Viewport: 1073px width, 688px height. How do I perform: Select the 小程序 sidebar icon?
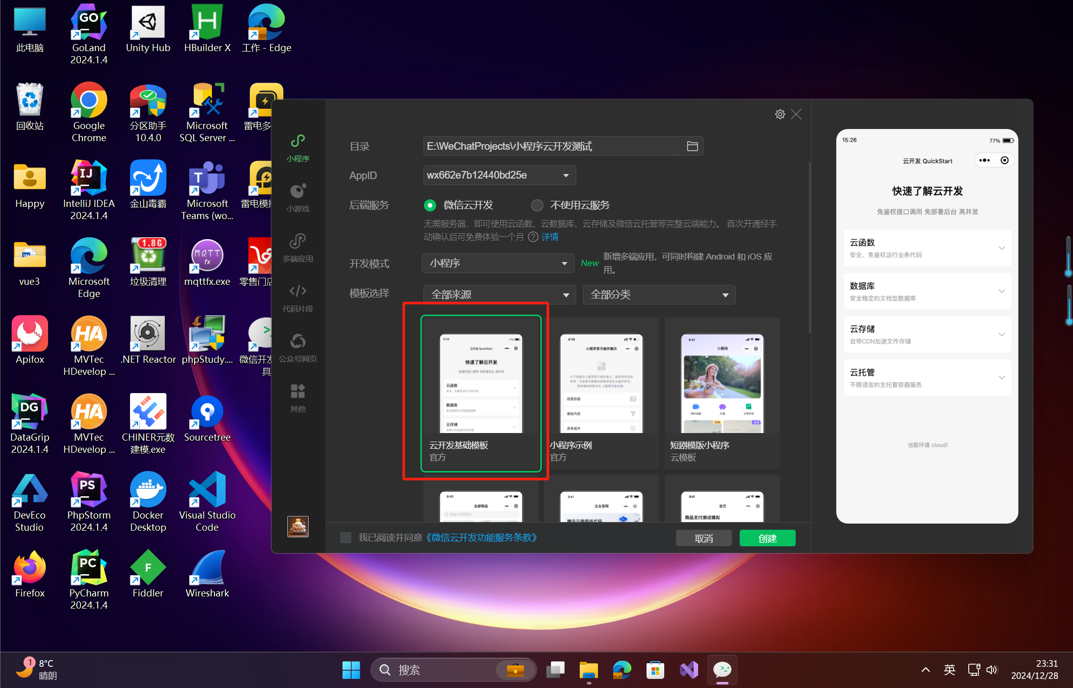point(297,147)
